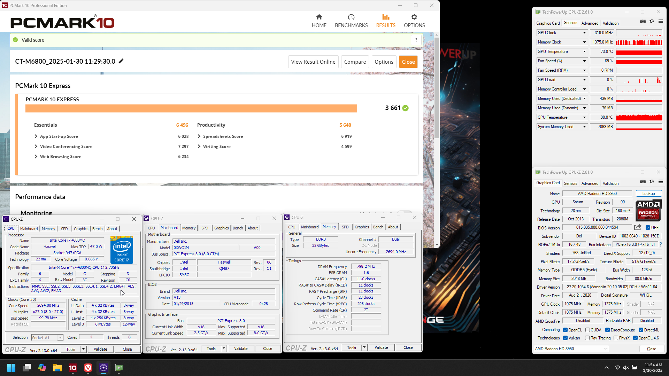669x376 pixels.
Task: Open the hamburger menu in GPU-Z Sensors window
Action: [x=661, y=22]
